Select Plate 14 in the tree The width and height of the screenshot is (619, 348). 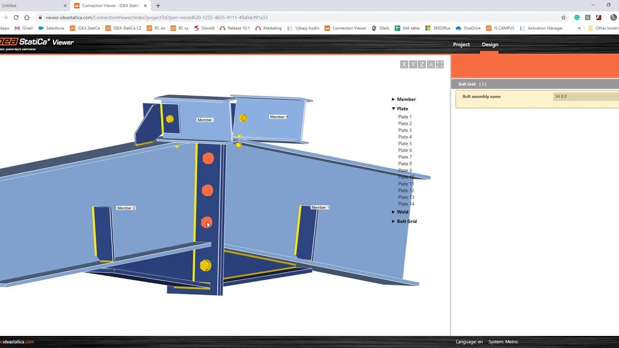click(406, 204)
